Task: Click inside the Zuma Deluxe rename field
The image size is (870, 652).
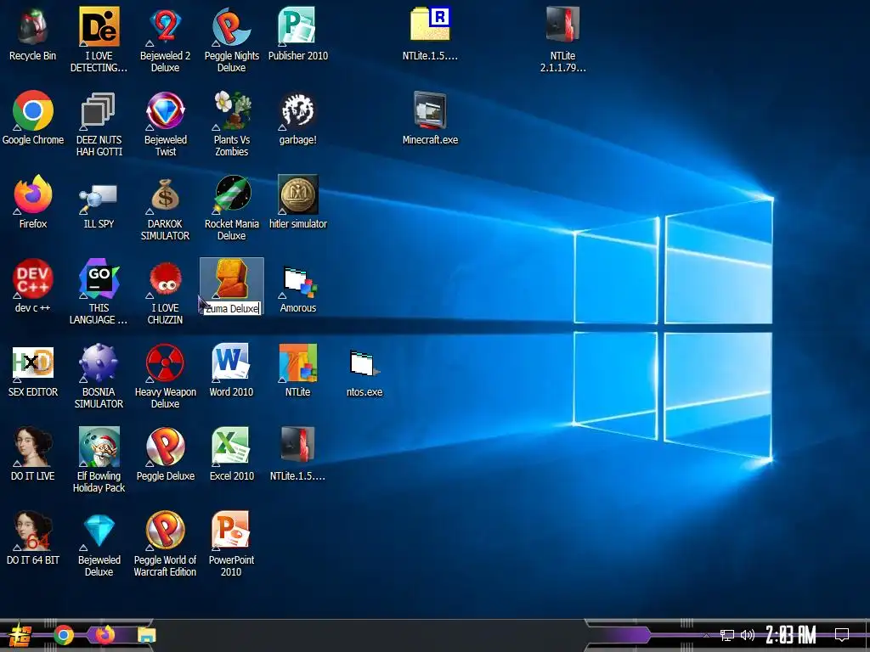Action: [x=232, y=309]
